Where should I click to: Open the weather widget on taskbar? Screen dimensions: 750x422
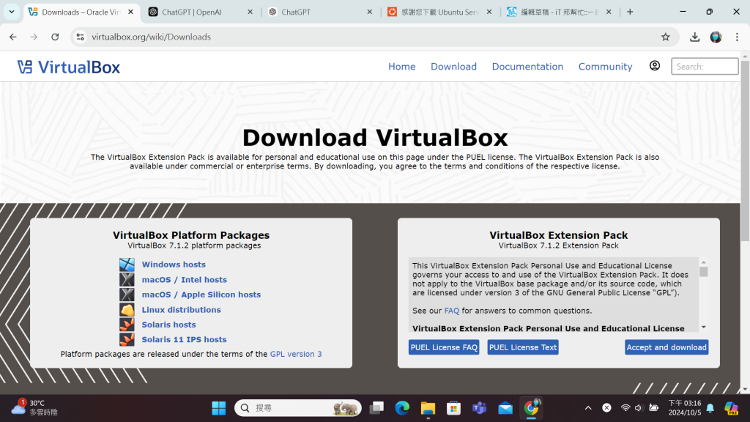coord(34,407)
